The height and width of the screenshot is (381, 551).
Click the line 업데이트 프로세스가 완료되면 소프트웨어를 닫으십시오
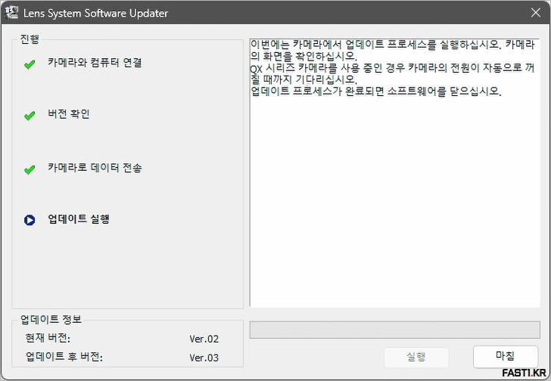pyautogui.click(x=376, y=91)
